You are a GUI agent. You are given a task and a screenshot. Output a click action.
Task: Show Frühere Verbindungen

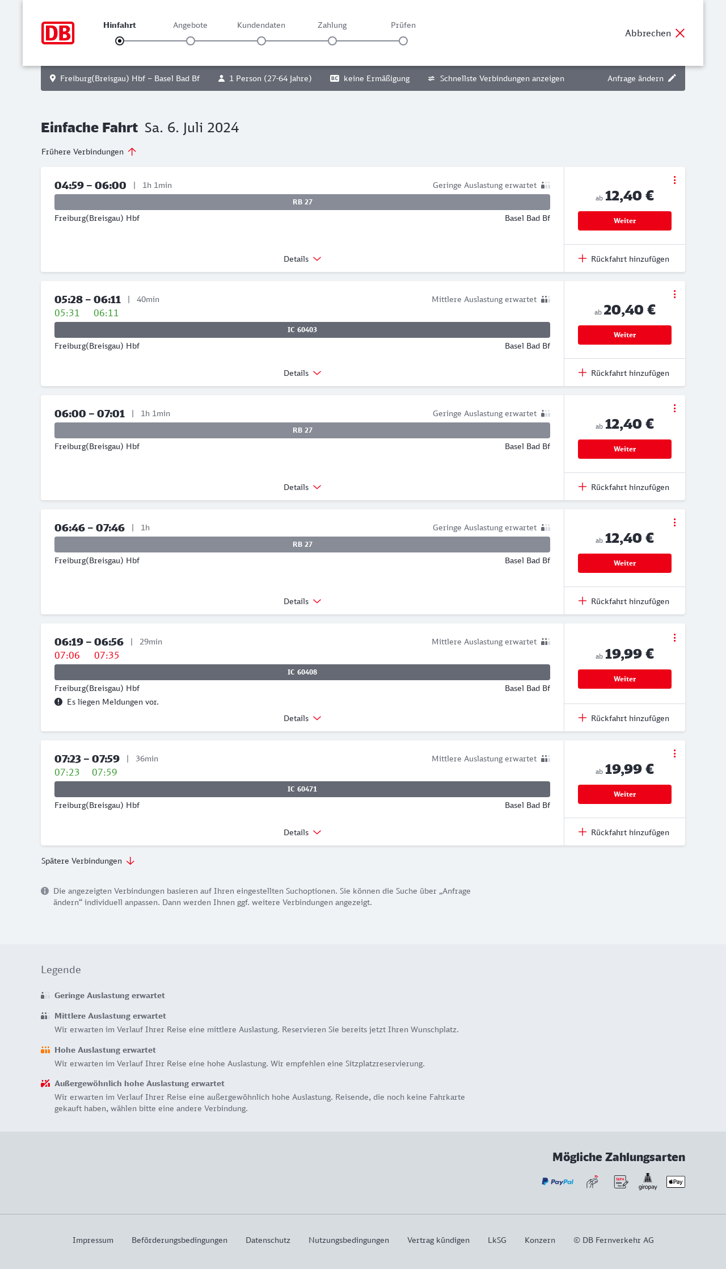89,152
